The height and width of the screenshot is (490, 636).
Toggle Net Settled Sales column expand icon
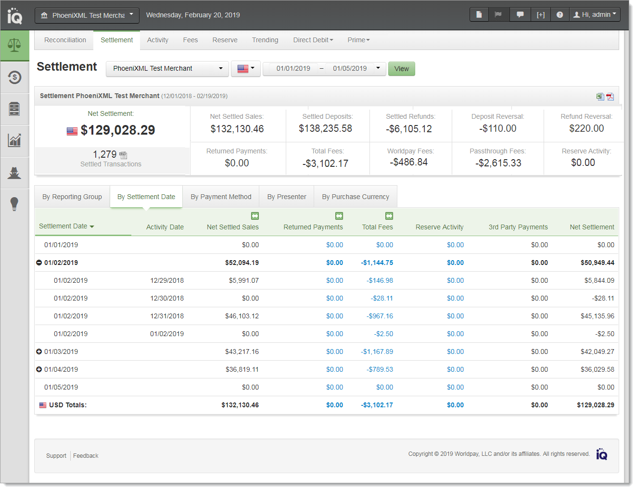[255, 216]
